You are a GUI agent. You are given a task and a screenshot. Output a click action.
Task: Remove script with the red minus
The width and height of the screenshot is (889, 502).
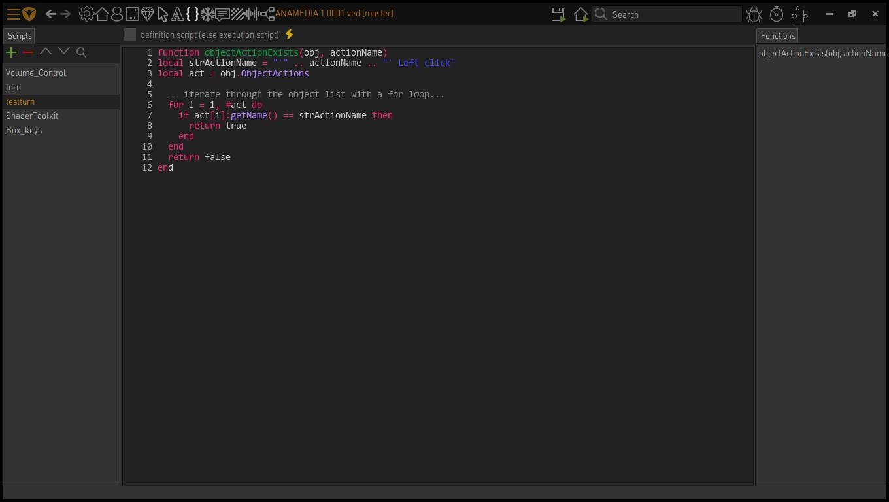[28, 52]
